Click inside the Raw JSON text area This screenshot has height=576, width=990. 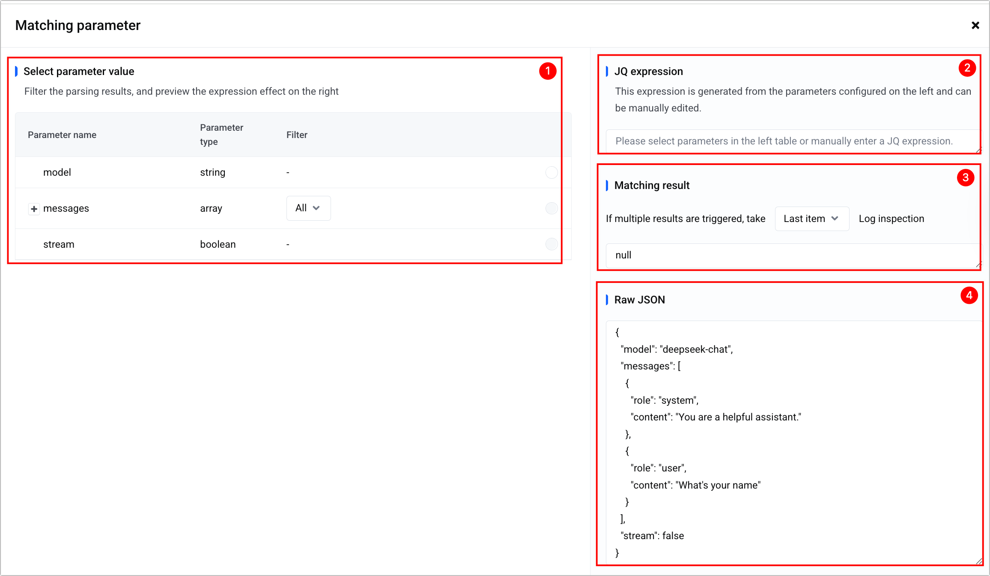[x=792, y=441]
